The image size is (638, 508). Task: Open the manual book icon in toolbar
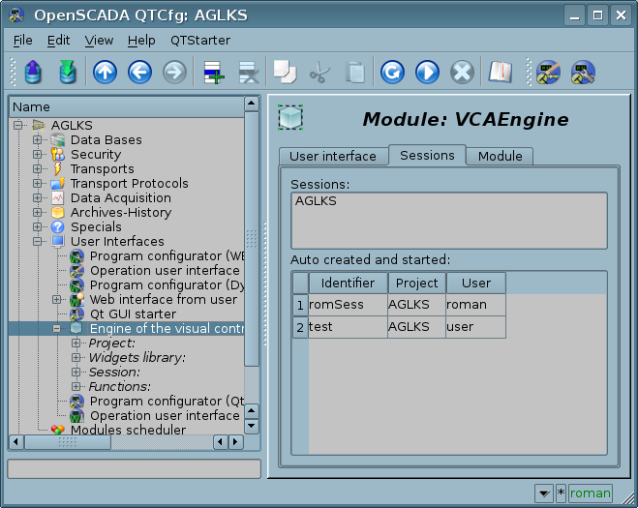pos(499,73)
